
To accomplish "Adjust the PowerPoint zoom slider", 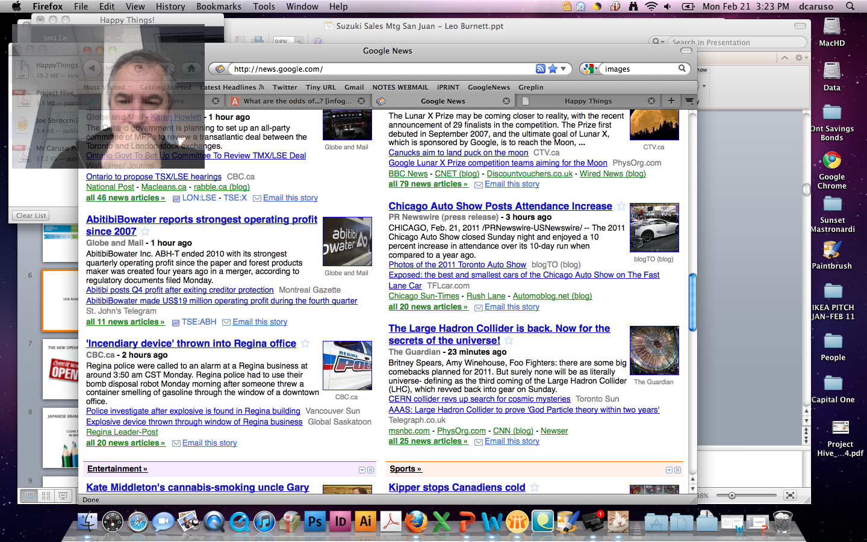I will (732, 496).
